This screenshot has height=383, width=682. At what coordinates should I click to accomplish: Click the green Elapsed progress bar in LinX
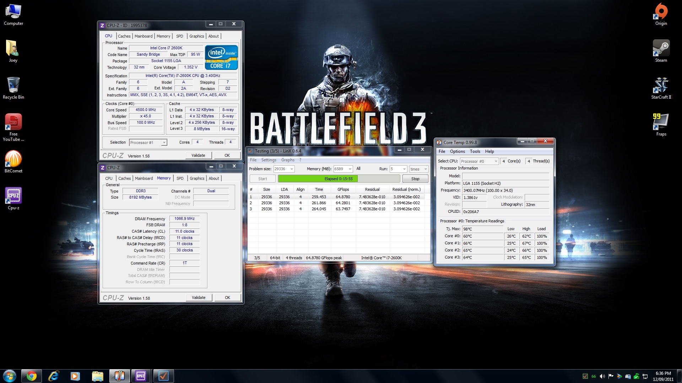coord(339,179)
